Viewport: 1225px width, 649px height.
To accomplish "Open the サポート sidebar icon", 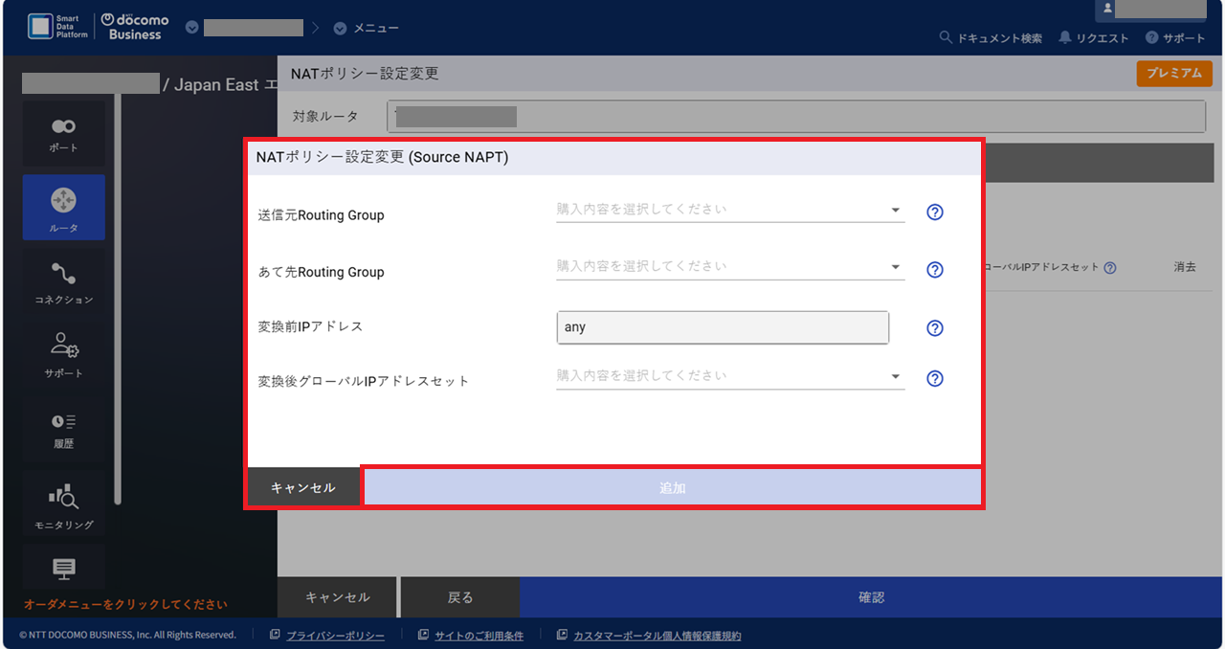I will pos(63,354).
